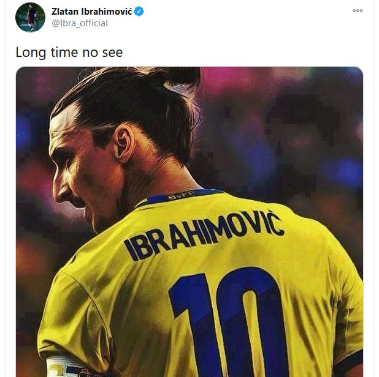The width and height of the screenshot is (379, 377).
Task: Click the digit 1 on the jersey
Action: click(x=191, y=326)
